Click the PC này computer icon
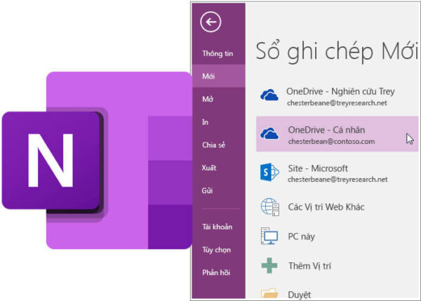The height and width of the screenshot is (301, 421). pos(269,236)
